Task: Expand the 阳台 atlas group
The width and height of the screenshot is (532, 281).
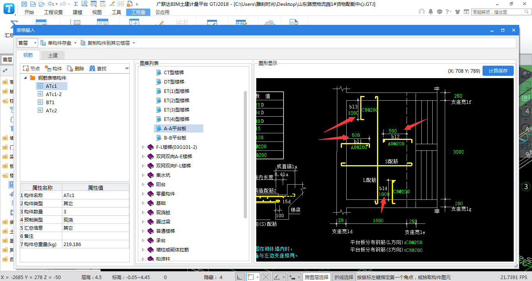Action: (143, 184)
